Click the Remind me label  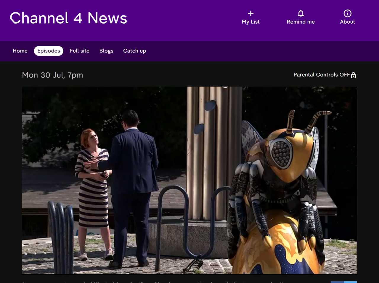coord(301,22)
